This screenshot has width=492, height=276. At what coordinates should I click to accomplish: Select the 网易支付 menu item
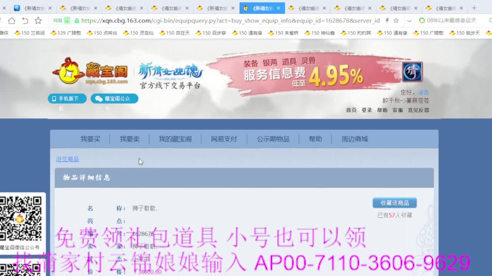point(224,139)
